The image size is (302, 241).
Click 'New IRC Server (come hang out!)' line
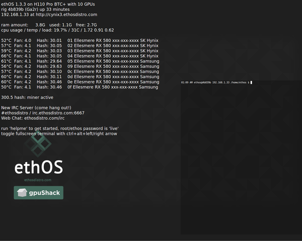click(36, 108)
